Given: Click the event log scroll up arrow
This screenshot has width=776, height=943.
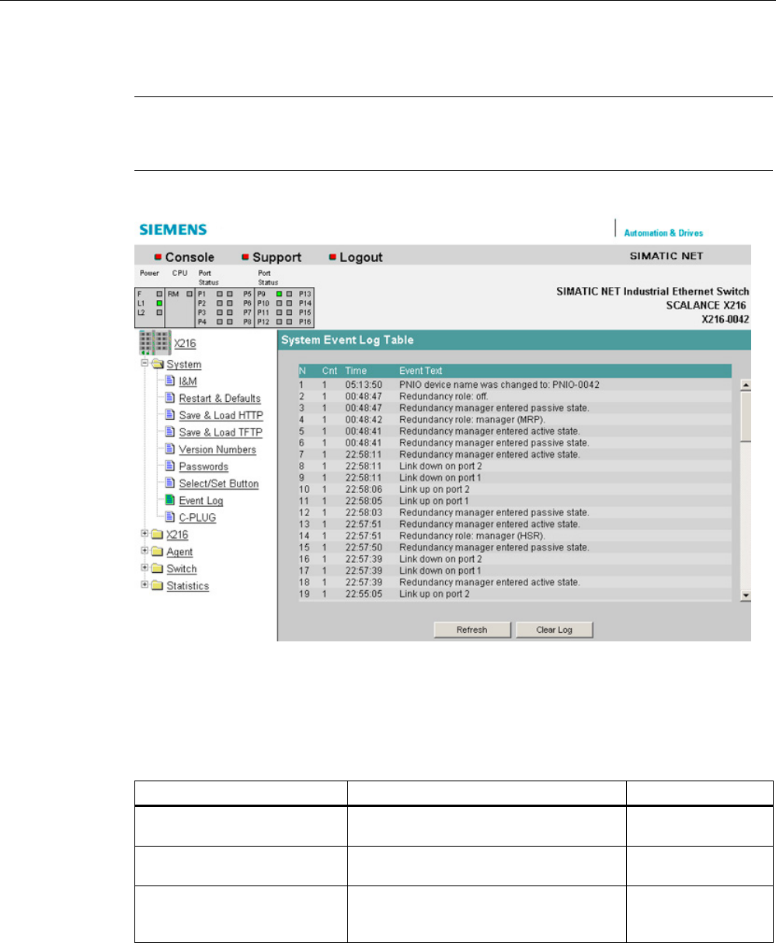Looking at the screenshot, I should click(746, 384).
